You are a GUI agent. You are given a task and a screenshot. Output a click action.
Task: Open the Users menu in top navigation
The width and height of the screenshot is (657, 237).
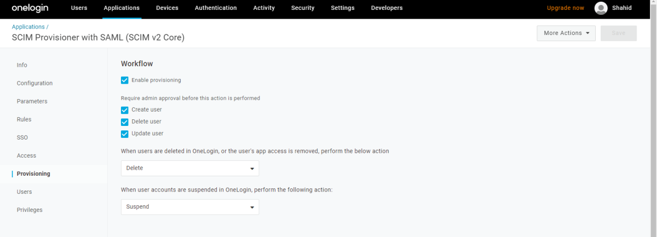click(x=79, y=8)
